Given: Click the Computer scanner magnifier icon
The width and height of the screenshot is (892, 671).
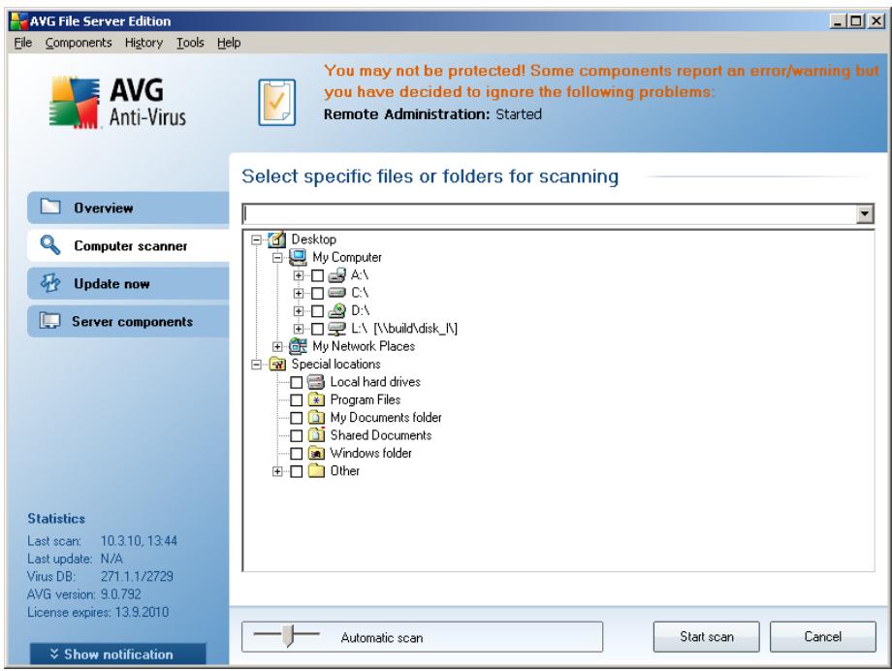Looking at the screenshot, I should (50, 244).
